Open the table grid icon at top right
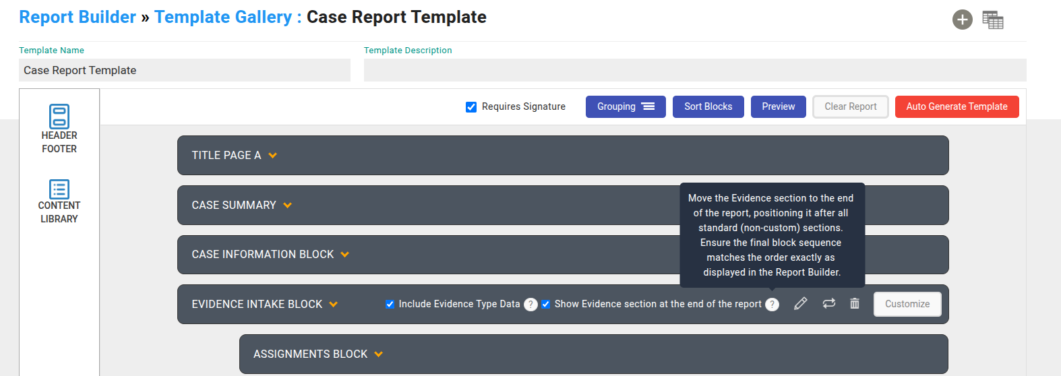This screenshot has height=376, width=1061. 992,20
